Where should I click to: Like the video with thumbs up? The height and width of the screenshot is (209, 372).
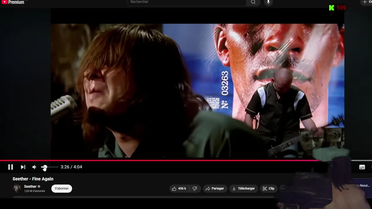tap(179, 188)
